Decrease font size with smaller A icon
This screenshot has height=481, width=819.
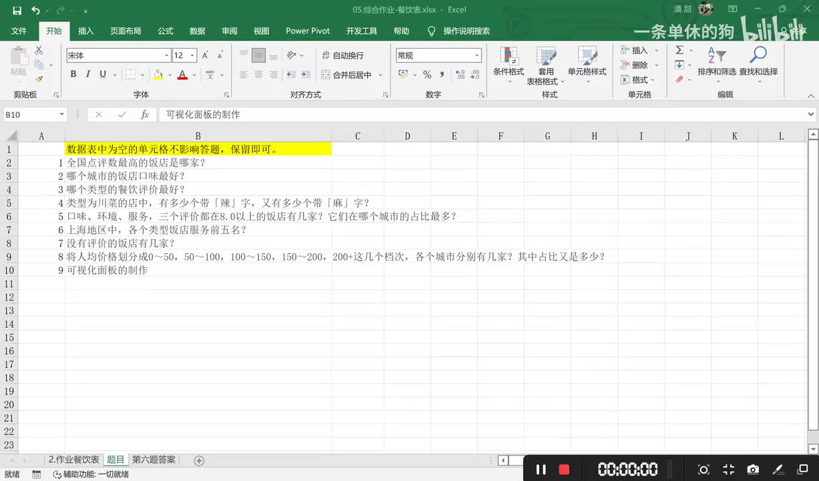click(220, 55)
